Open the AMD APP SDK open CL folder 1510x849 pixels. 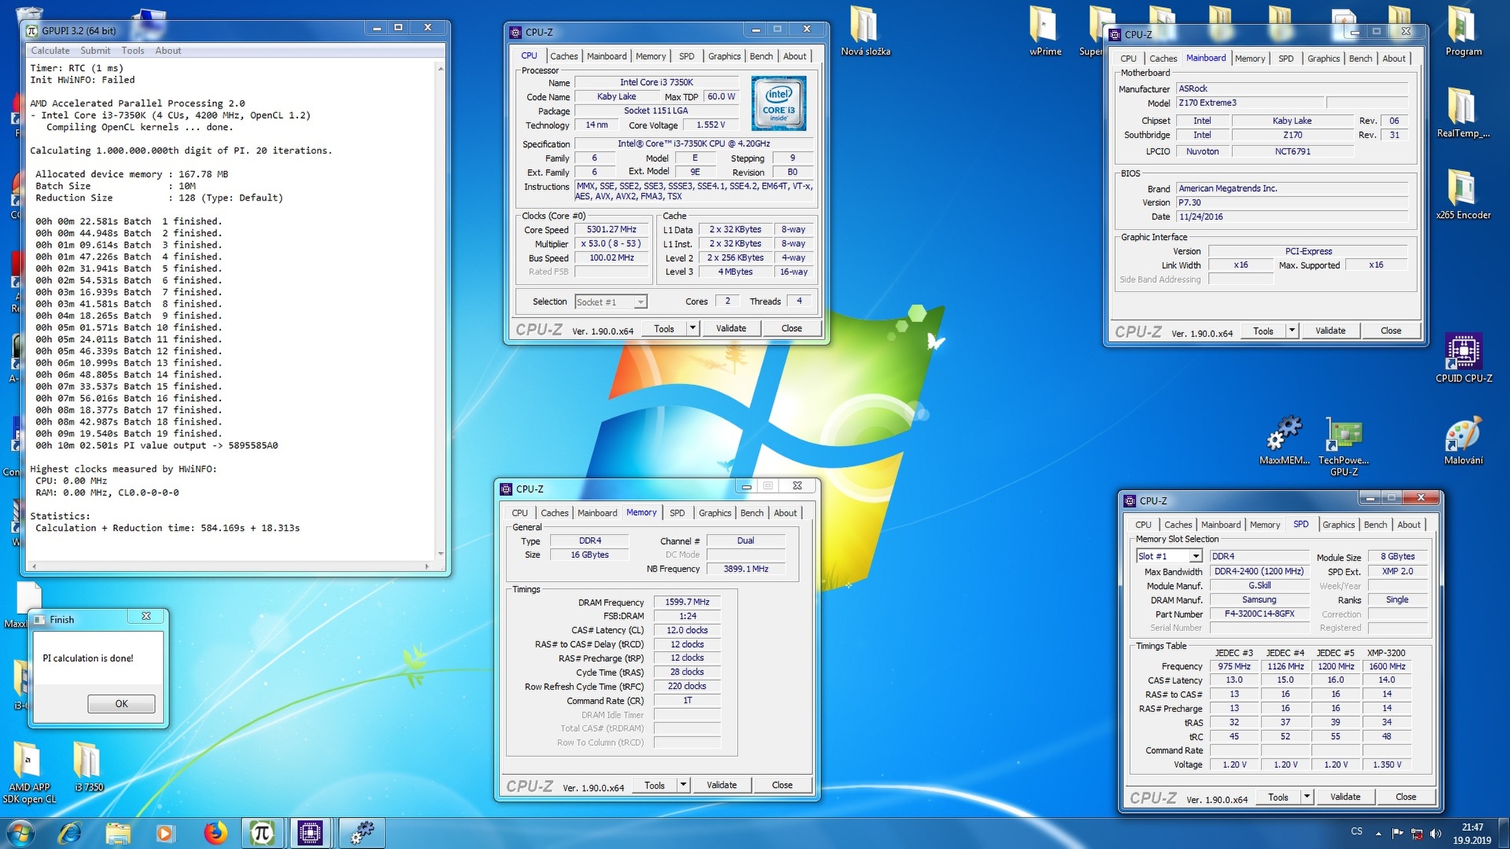pos(29,773)
